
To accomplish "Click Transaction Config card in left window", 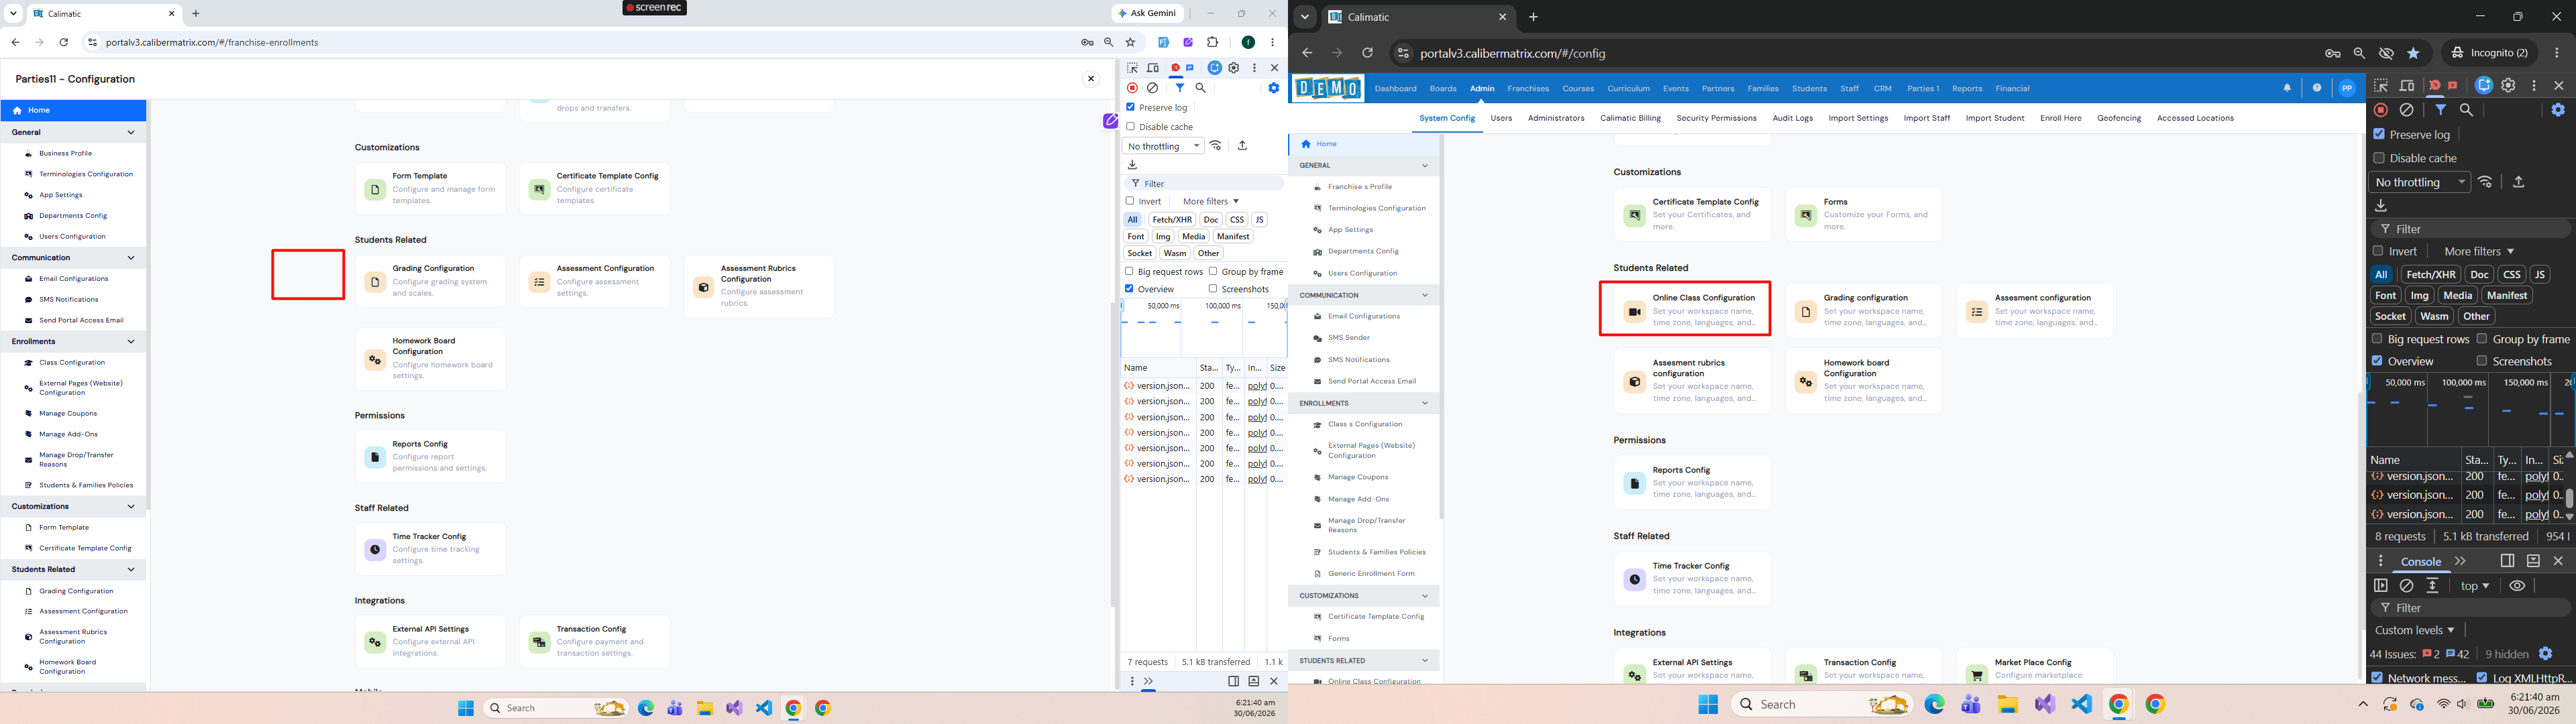I will click(x=594, y=641).
